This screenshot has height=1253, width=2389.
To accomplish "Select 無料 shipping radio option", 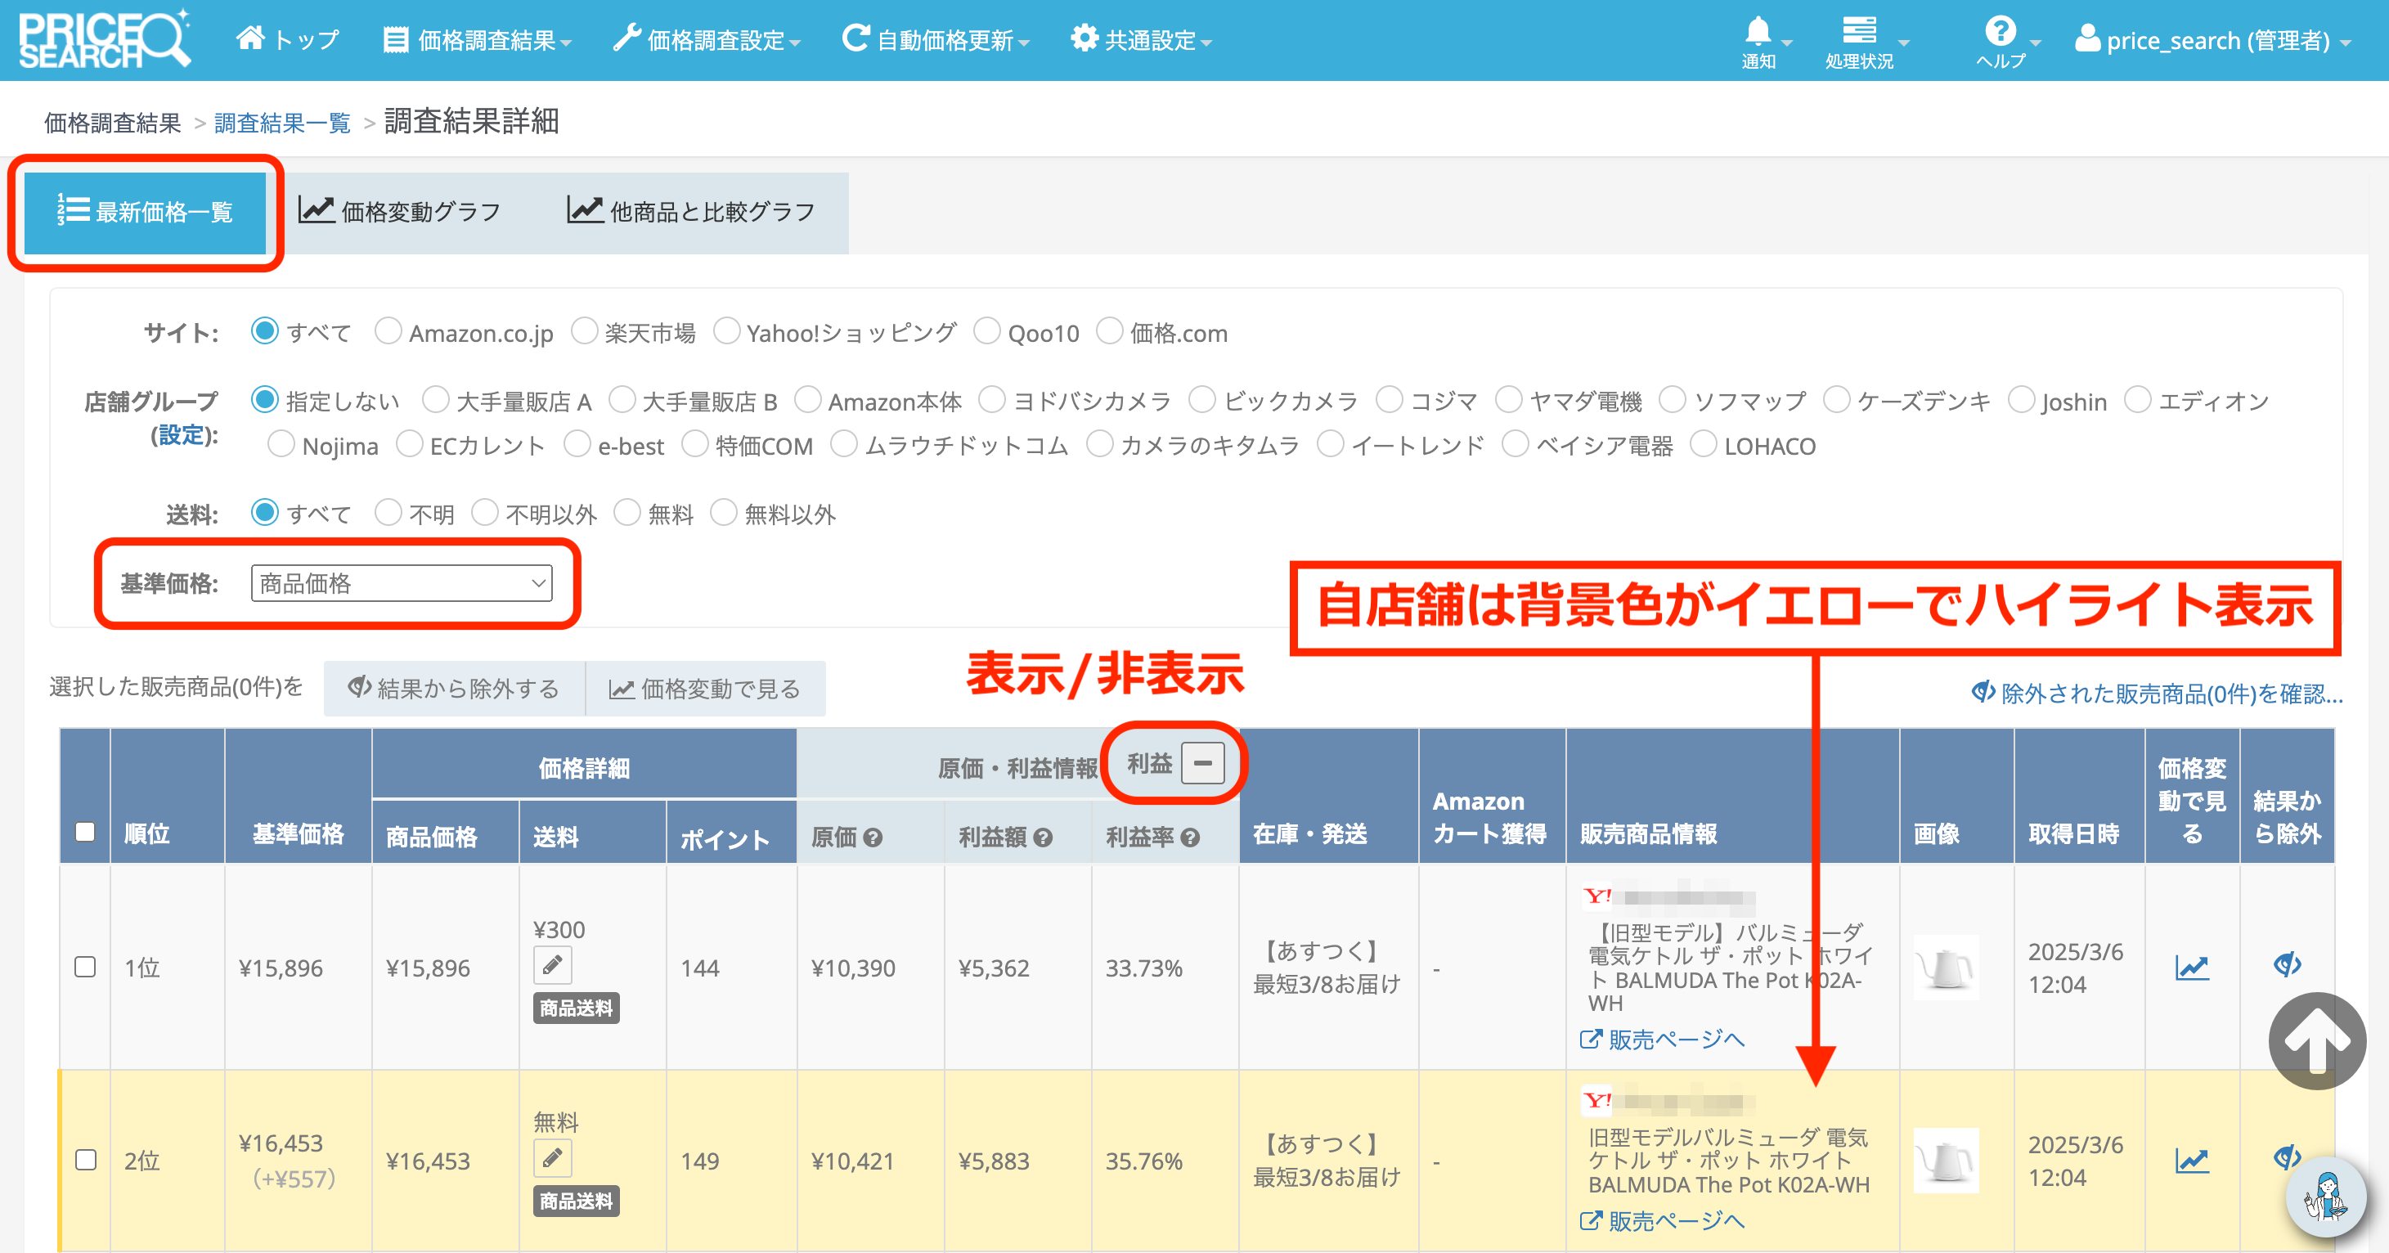I will point(628,513).
